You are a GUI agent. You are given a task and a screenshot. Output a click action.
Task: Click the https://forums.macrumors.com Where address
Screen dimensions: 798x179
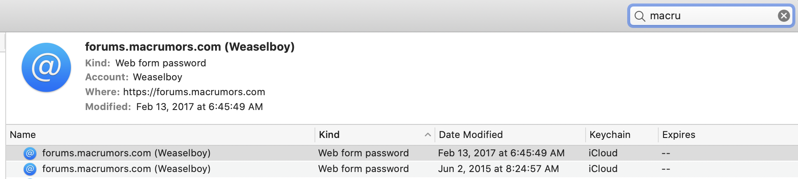[194, 92]
